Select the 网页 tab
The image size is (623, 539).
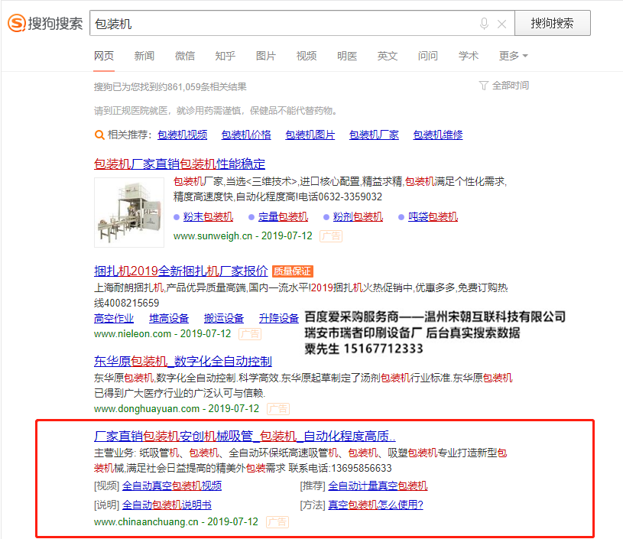(x=104, y=56)
